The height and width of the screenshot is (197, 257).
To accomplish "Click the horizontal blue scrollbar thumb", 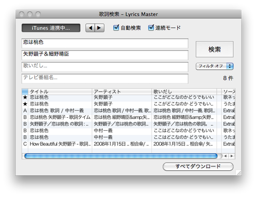I will tap(121, 156).
